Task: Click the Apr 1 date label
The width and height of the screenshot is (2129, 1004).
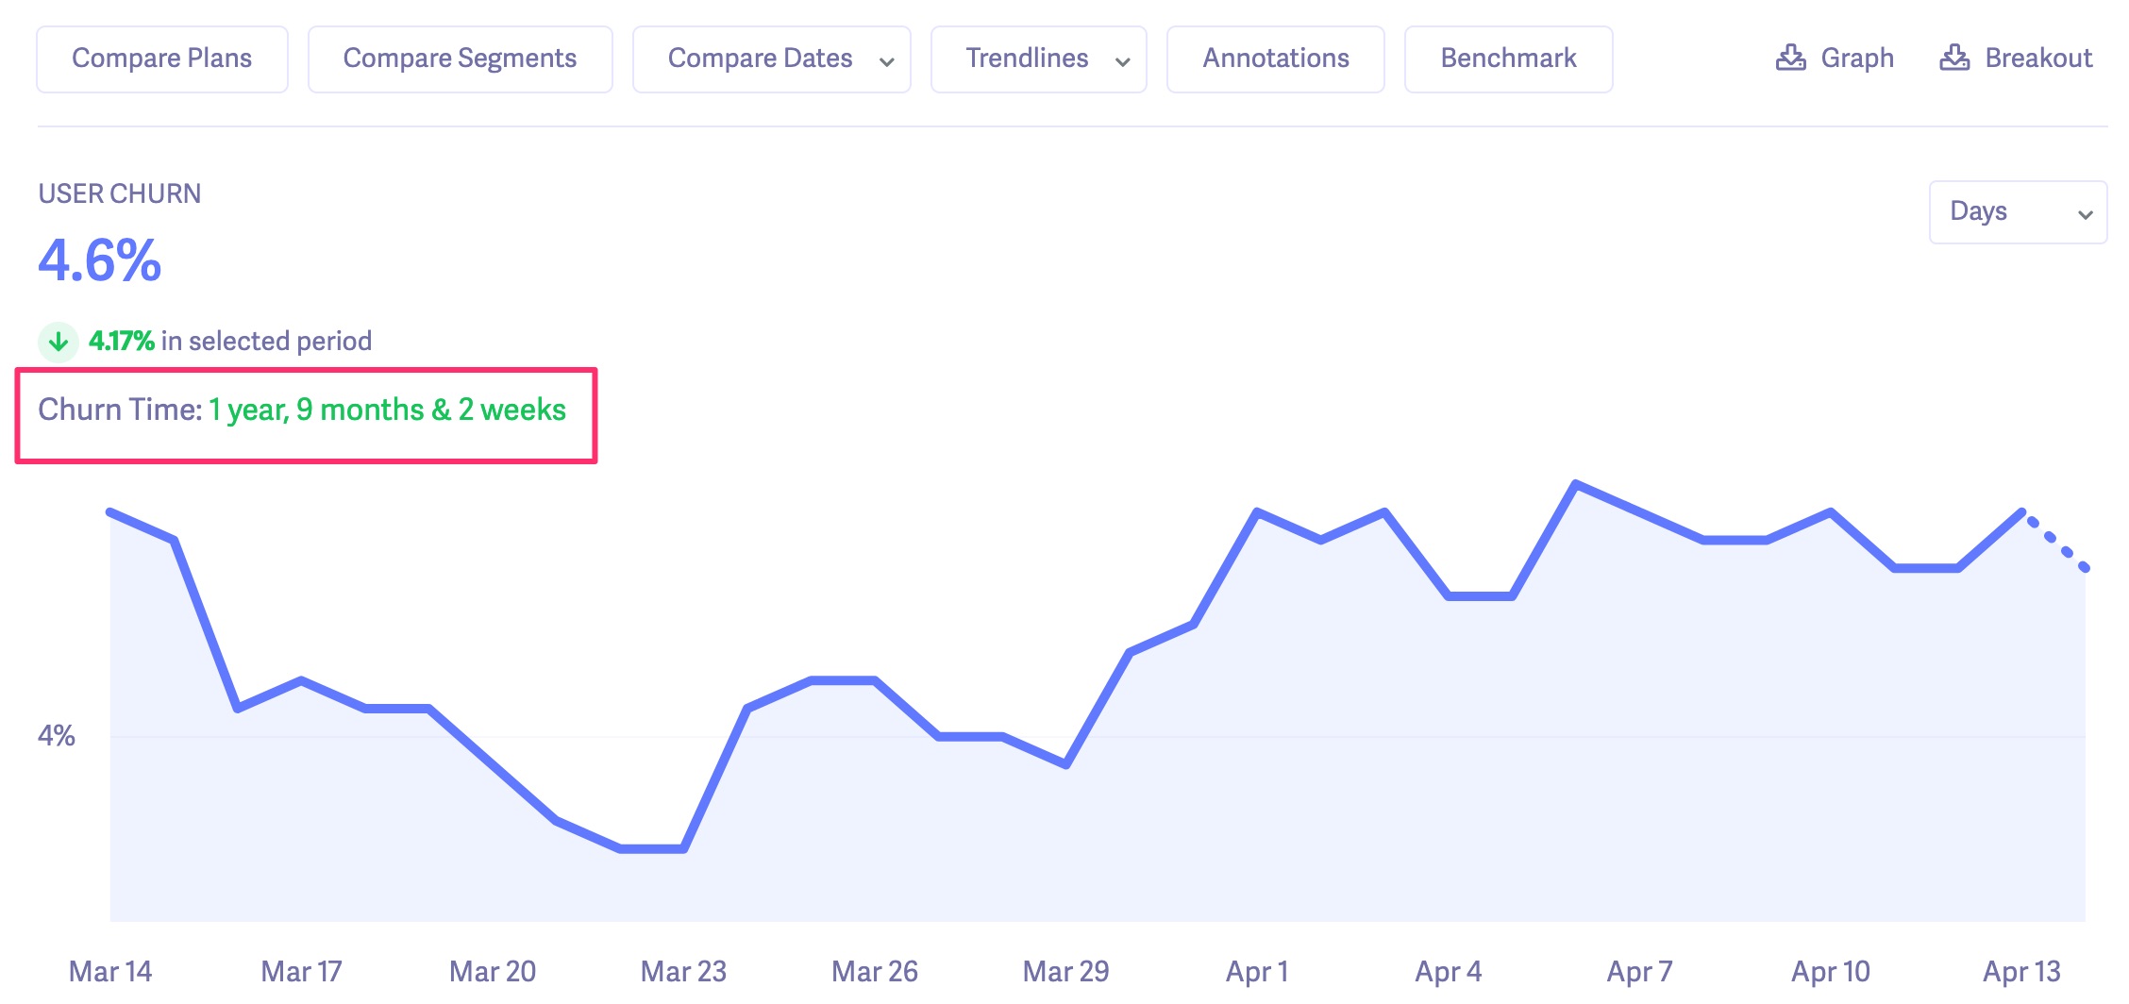Action: point(1256,971)
